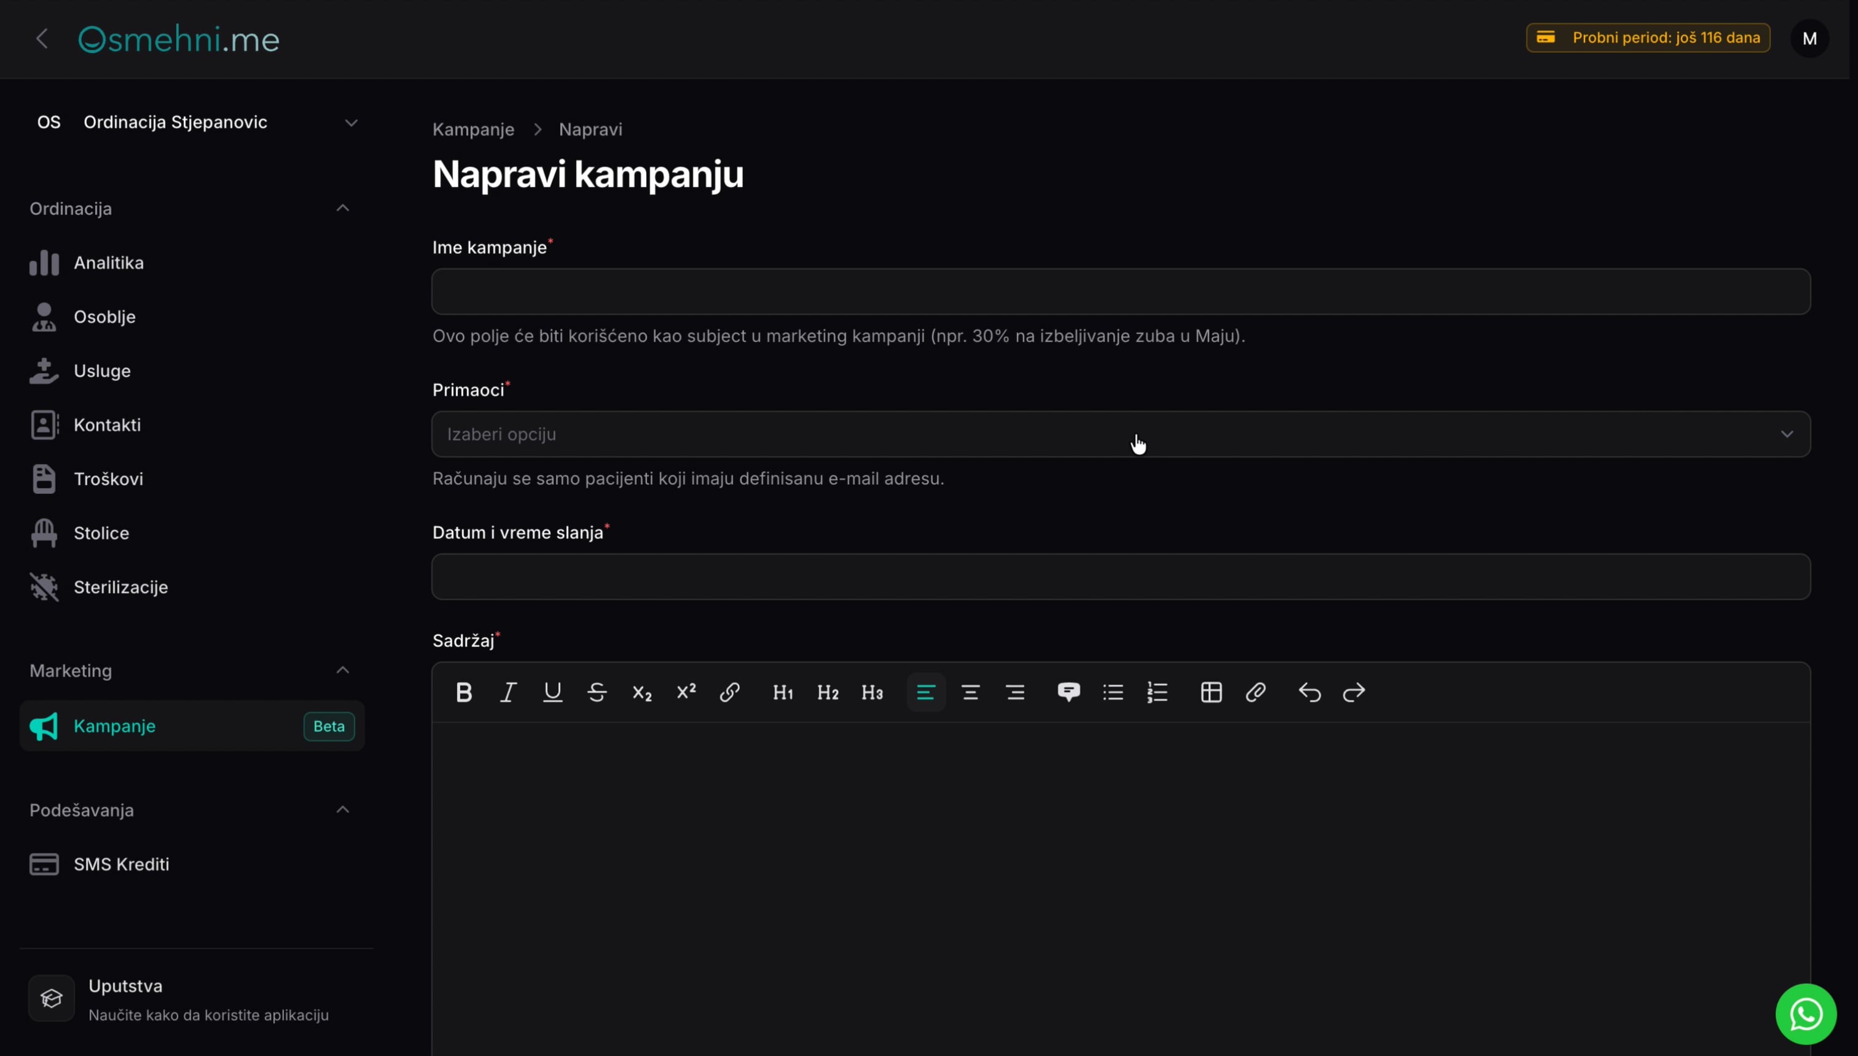Open Uputstva help guide
The width and height of the screenshot is (1858, 1056).
tap(196, 999)
